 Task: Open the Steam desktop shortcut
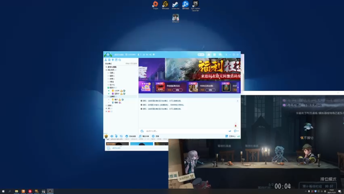coord(175,5)
